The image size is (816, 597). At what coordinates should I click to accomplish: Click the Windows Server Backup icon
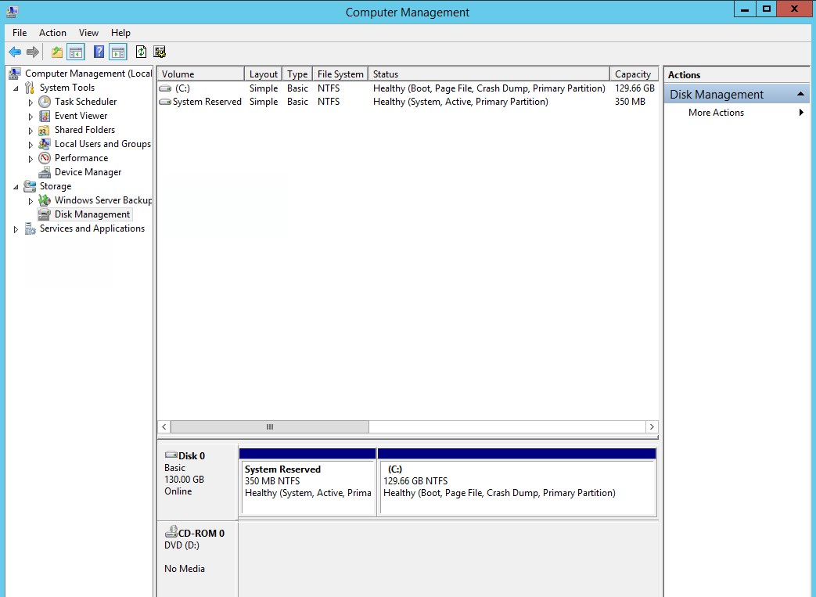coord(45,200)
